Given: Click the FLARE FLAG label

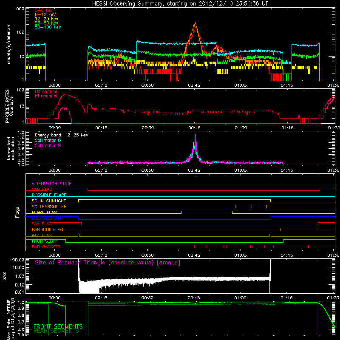Looking at the screenshot, I should pyautogui.click(x=44, y=212).
